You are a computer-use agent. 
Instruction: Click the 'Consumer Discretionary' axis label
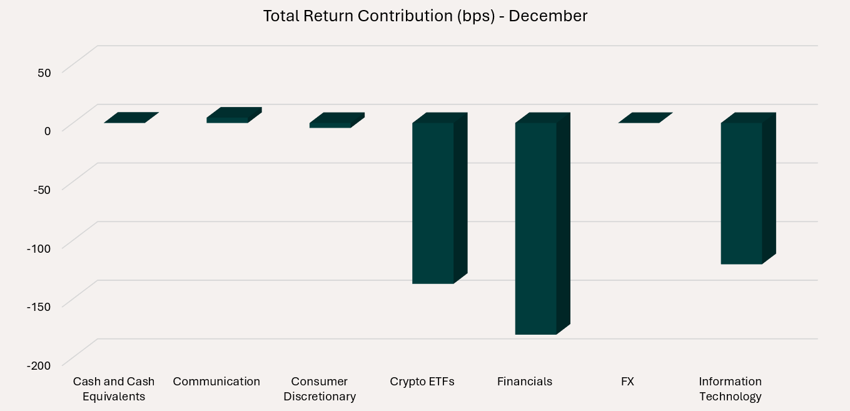[x=320, y=388]
